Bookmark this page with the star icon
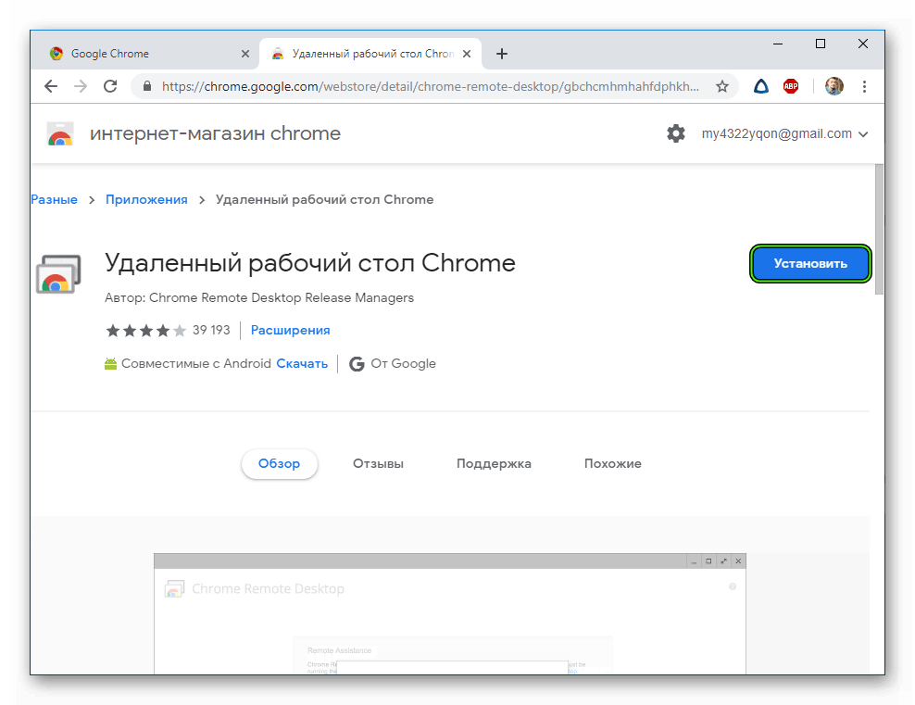This screenshot has width=915, height=705. coord(722,86)
